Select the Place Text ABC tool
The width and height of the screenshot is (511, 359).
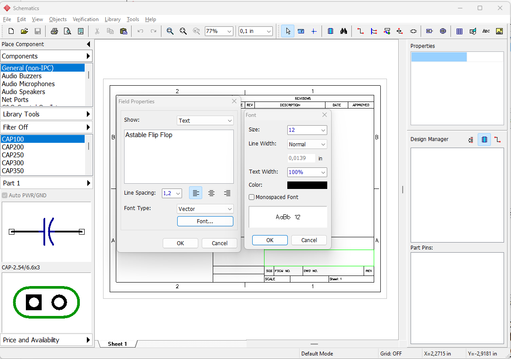(486, 31)
